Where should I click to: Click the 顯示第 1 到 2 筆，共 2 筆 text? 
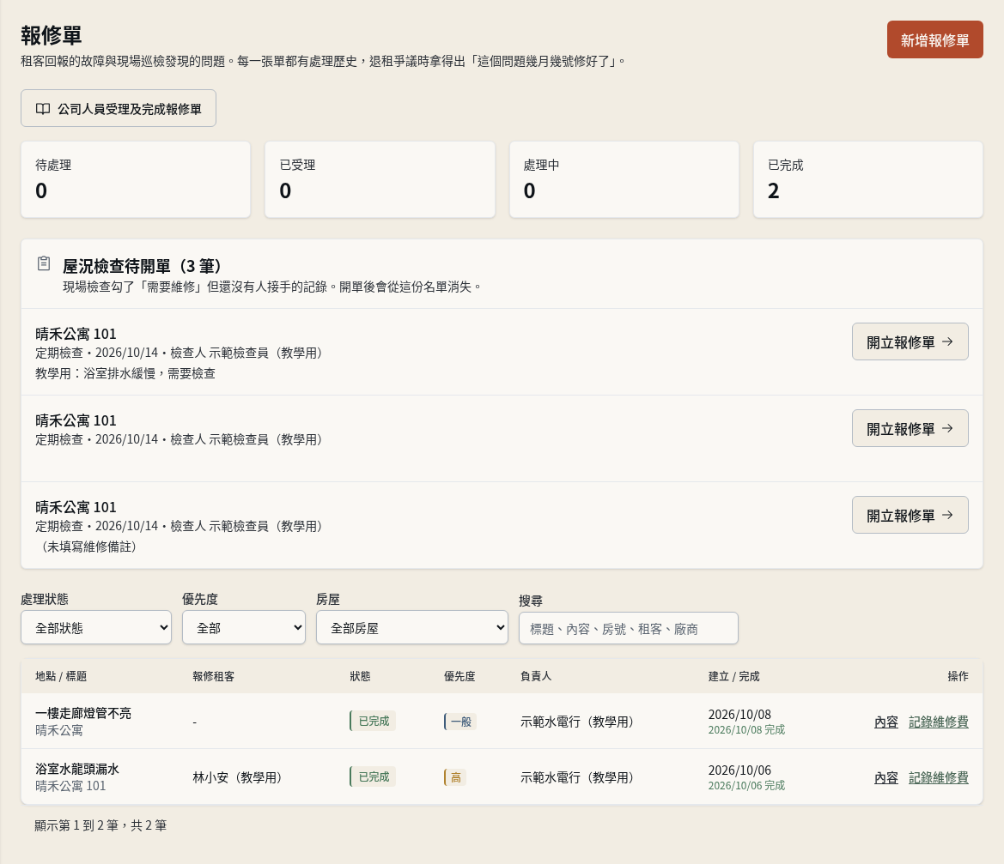100,825
